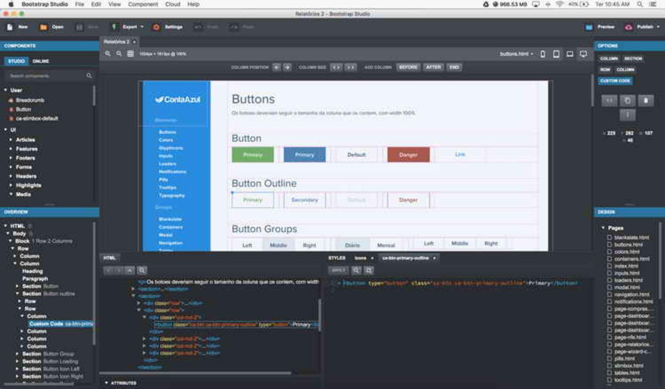
Task: Select the tablet preview size icon
Action: click(557, 54)
